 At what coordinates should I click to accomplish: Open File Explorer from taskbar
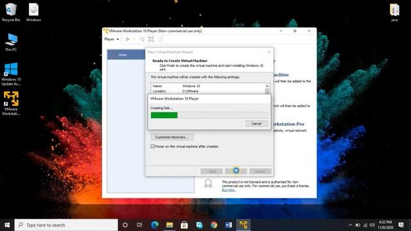(x=170, y=225)
